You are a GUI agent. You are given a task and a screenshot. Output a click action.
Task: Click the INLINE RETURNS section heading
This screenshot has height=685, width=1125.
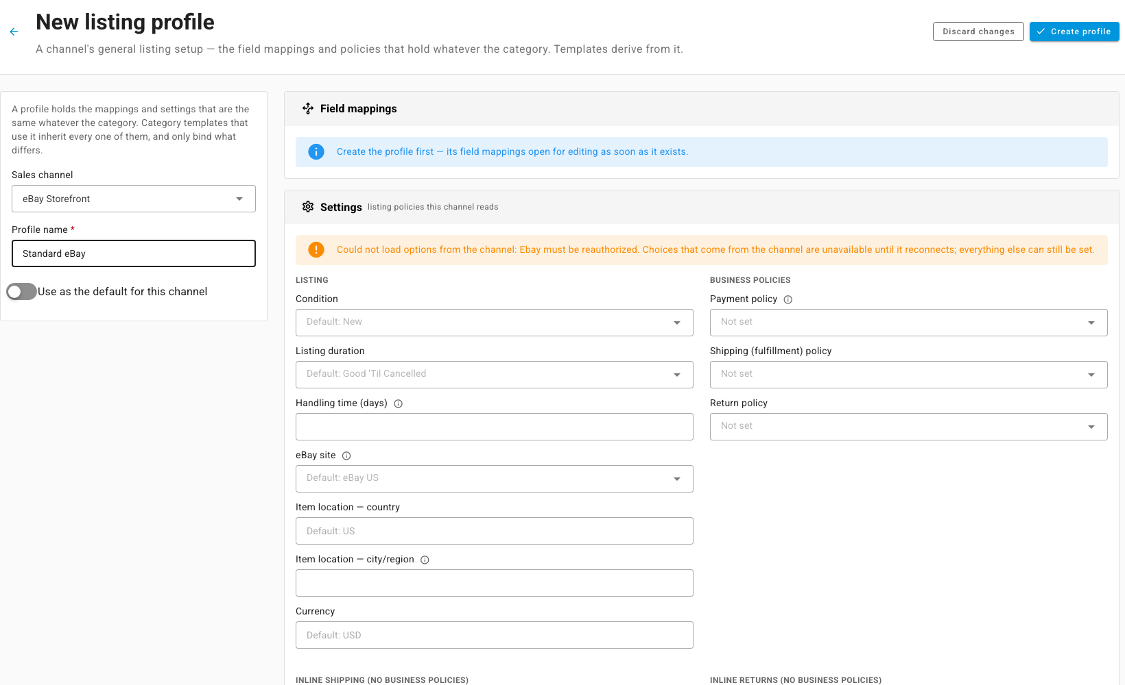(796, 680)
